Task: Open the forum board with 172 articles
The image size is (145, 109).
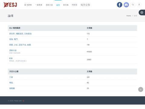Action: (x=20, y=34)
